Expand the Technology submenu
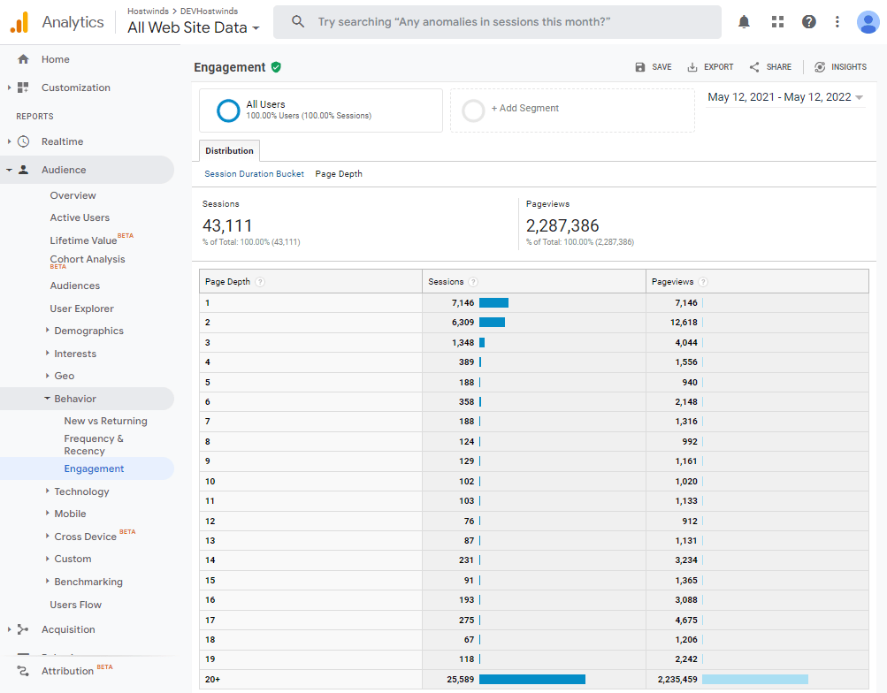The width and height of the screenshot is (887, 693). 48,491
